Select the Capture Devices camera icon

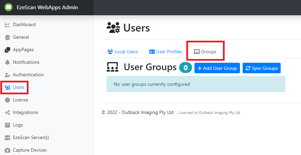[x=7, y=150]
